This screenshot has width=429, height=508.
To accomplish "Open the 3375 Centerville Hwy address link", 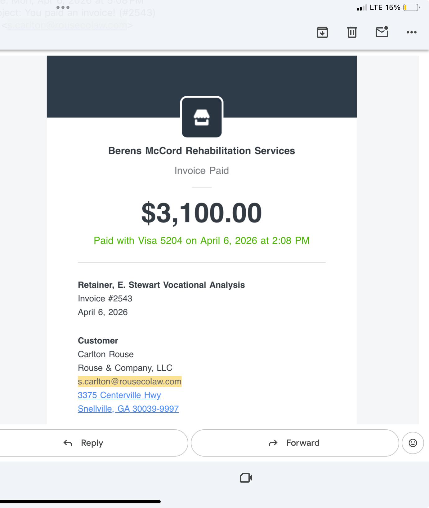I will (x=119, y=395).
